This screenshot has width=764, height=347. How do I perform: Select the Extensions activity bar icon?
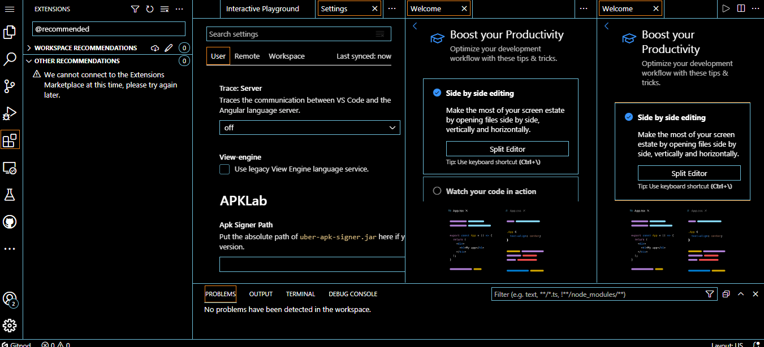point(10,140)
